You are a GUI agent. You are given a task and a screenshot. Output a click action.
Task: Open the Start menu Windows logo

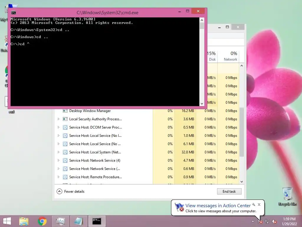7,221
